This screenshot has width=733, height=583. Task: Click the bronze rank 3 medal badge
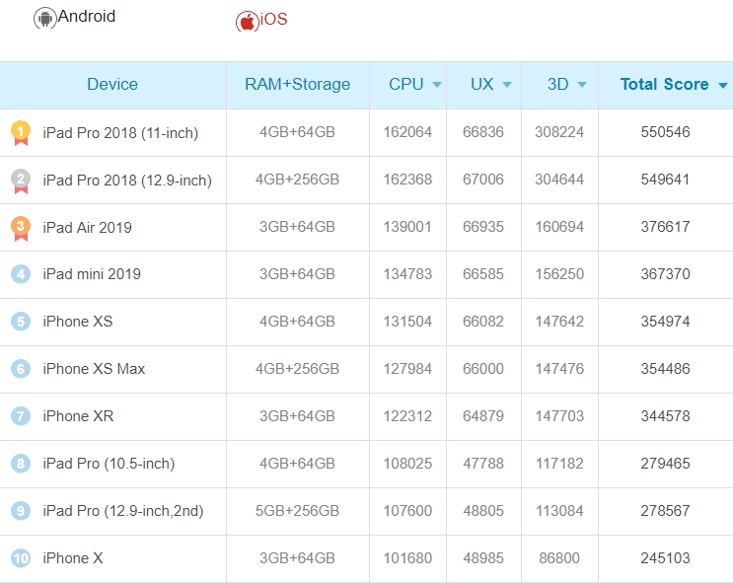(x=21, y=229)
